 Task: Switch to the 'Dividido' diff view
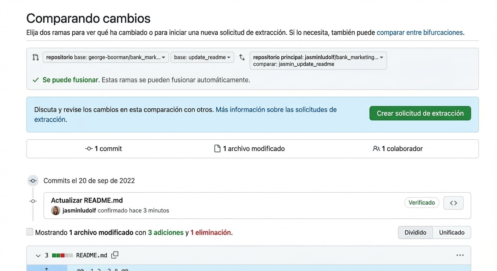click(415, 233)
